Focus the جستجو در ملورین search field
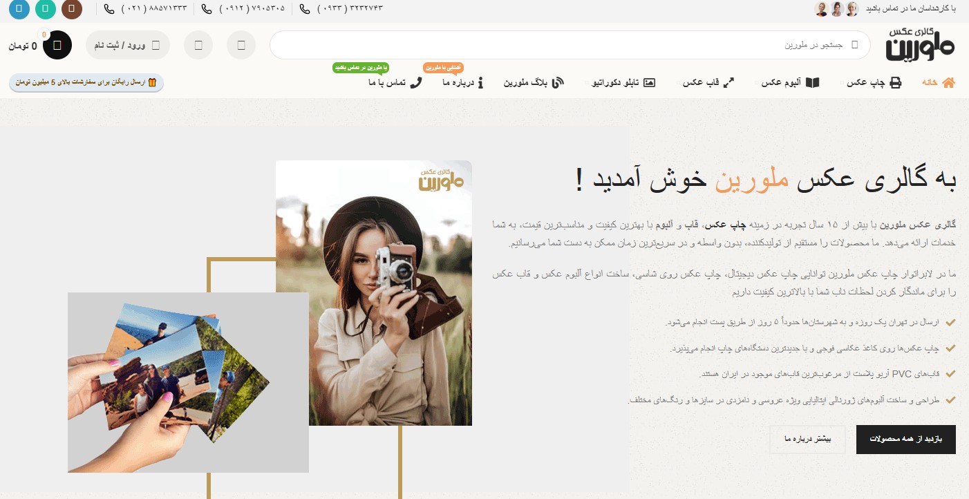The height and width of the screenshot is (499, 969). 570,45
